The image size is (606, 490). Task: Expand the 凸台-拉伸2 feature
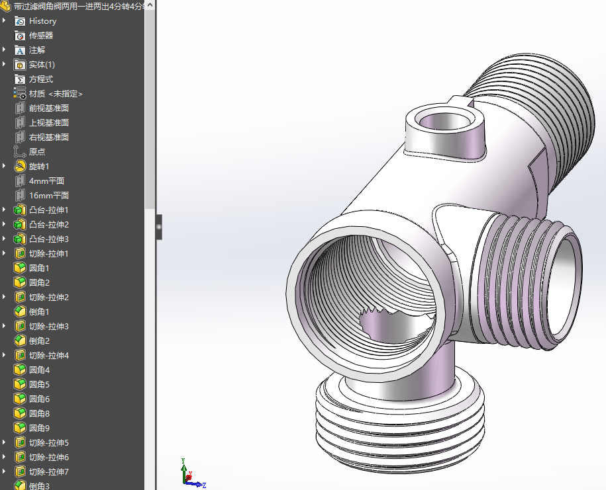tap(4, 224)
